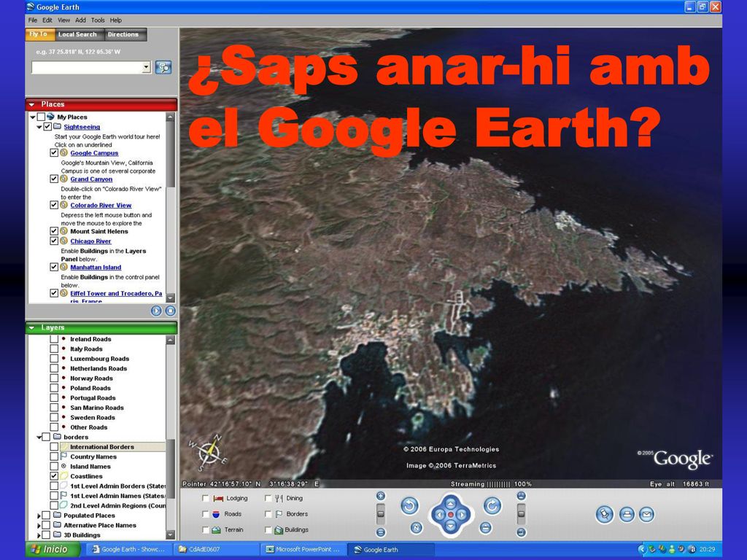Click the tilt down button below the tilt slider

[521, 532]
